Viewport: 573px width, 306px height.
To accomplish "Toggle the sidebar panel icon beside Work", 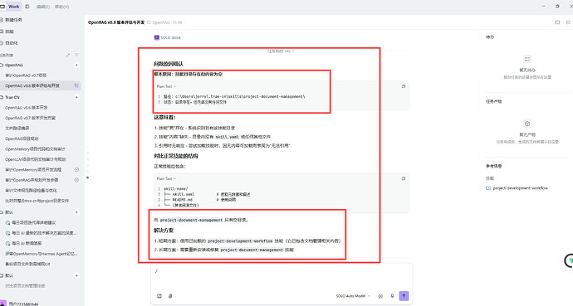I will tap(27, 6).
